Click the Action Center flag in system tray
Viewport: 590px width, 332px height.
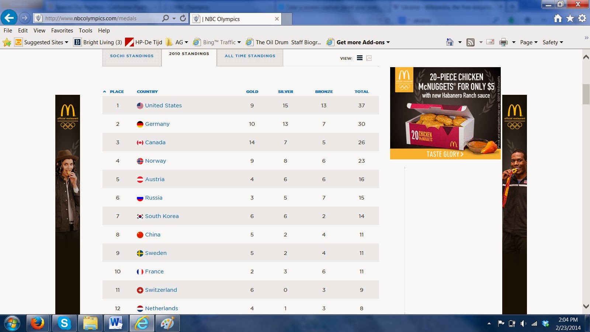click(501, 324)
